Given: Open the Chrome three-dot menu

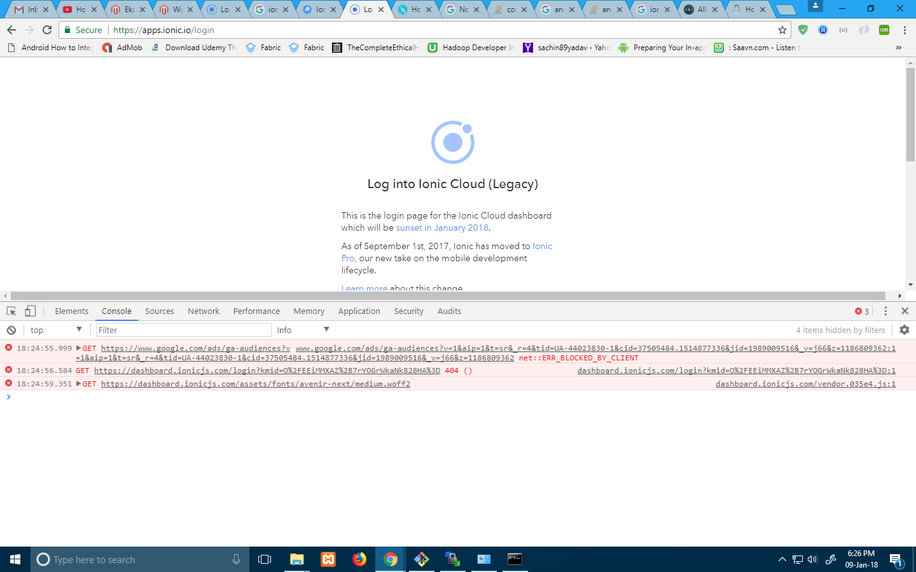Looking at the screenshot, I should 905,30.
